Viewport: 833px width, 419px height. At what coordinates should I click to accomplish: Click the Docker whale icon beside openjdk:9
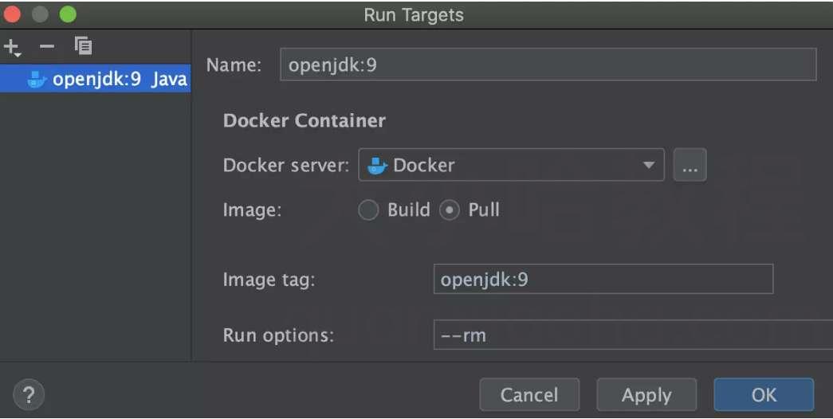[37, 79]
